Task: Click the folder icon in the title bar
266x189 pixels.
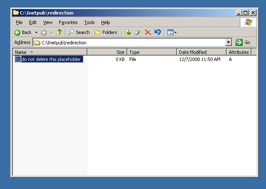Action: click(x=16, y=12)
